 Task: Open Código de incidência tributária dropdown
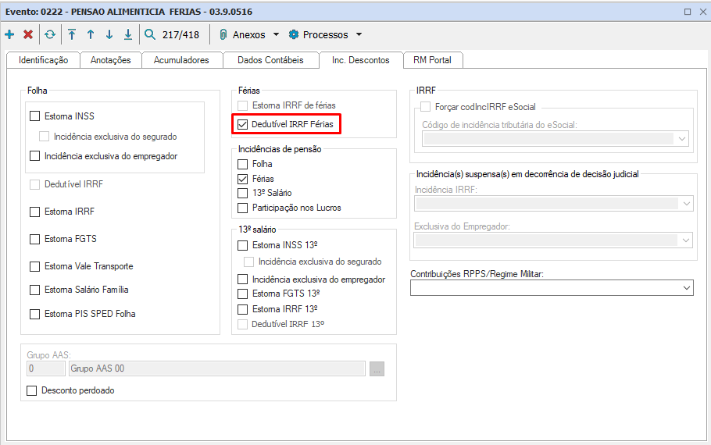click(x=556, y=139)
